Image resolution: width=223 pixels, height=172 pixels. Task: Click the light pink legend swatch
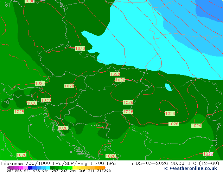pos(25,167)
